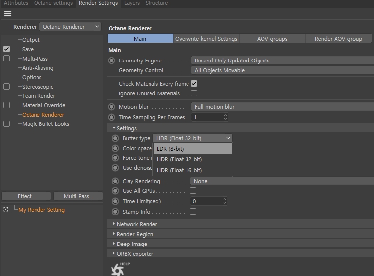Screen dimensions: 374x276
Task: Open the AOV groups tab
Action: click(272, 39)
